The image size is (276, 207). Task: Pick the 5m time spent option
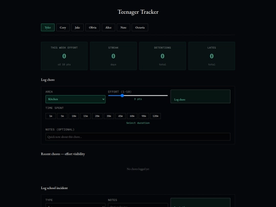click(62, 116)
